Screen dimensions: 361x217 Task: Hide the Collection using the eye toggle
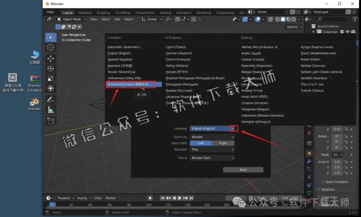click(x=347, y=32)
